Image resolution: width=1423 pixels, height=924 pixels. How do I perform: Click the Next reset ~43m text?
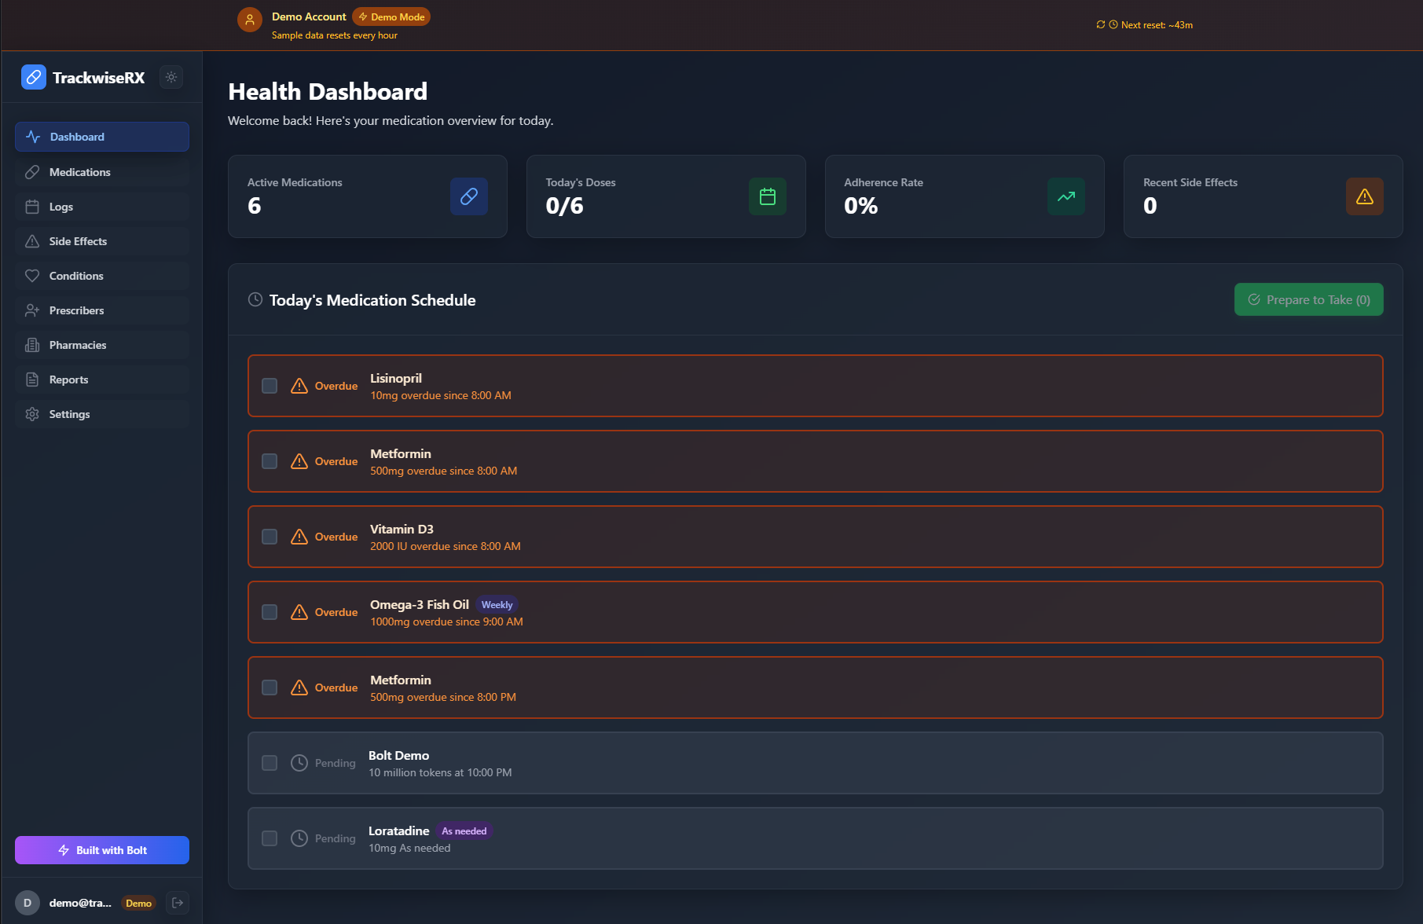pyautogui.click(x=1157, y=25)
